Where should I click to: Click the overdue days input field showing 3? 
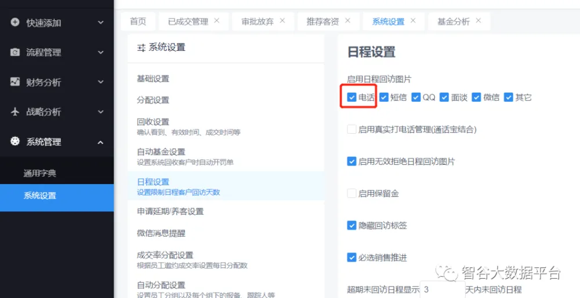(441, 289)
